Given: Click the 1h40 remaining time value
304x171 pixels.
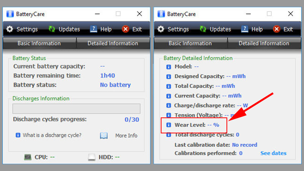Looking at the screenshot, I should click(108, 75).
